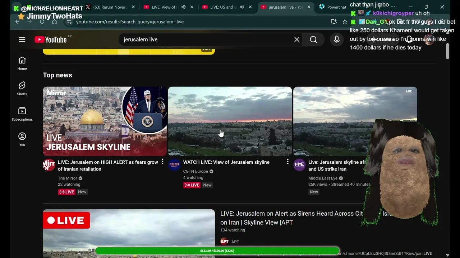Open Shorts in the sidebar
460x258 pixels.
click(x=22, y=89)
